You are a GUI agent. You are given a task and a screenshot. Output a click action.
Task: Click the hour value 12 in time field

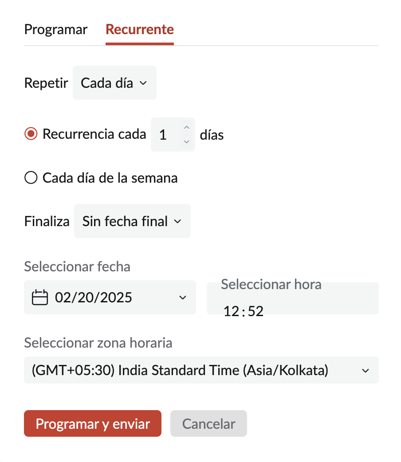pyautogui.click(x=232, y=311)
